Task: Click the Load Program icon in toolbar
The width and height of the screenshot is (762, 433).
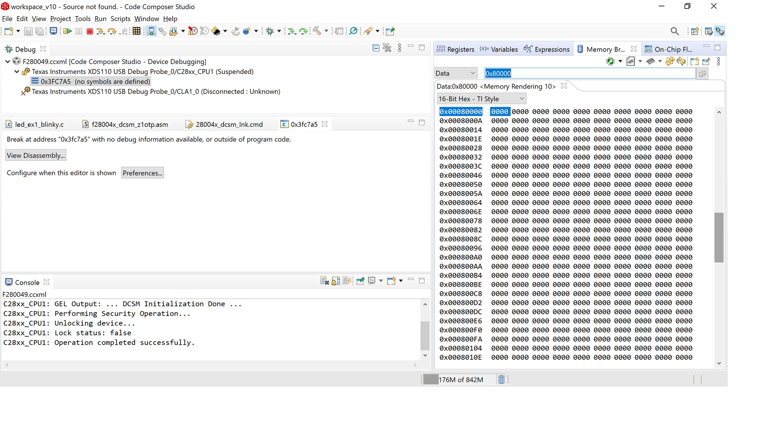Action: (x=174, y=31)
